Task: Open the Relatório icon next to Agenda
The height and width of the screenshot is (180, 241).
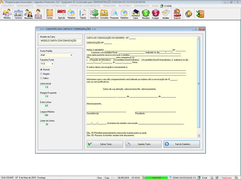Action: coord(71,14)
